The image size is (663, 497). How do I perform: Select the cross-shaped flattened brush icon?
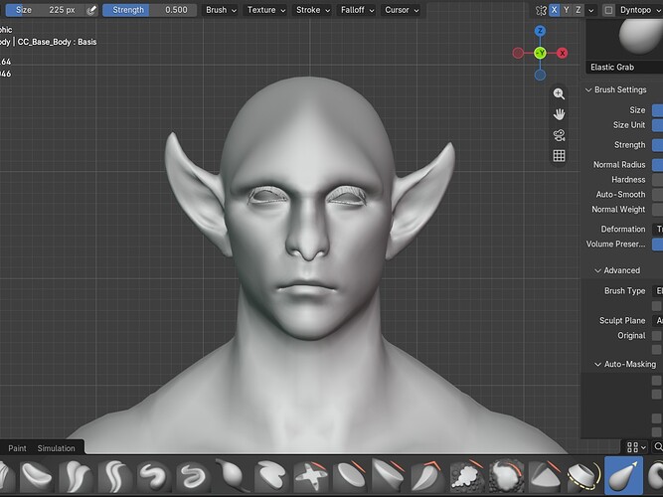click(x=310, y=476)
